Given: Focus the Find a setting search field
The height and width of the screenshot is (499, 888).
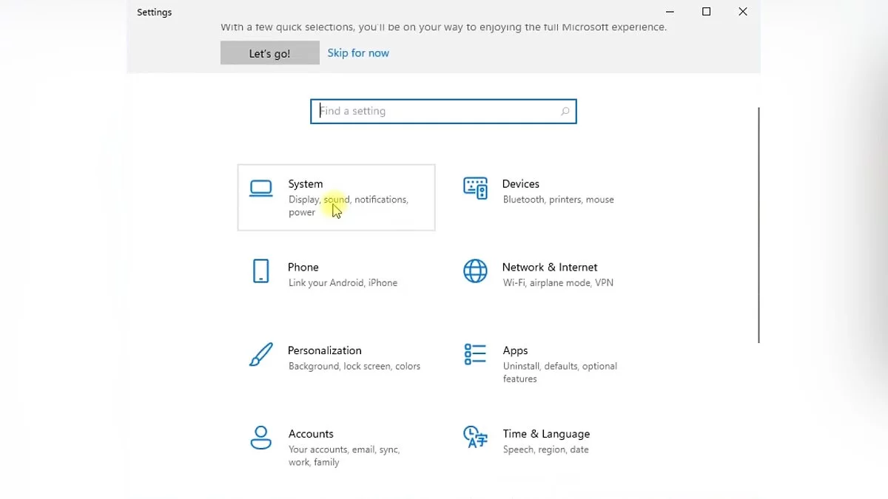Looking at the screenshot, I should coord(437,112).
